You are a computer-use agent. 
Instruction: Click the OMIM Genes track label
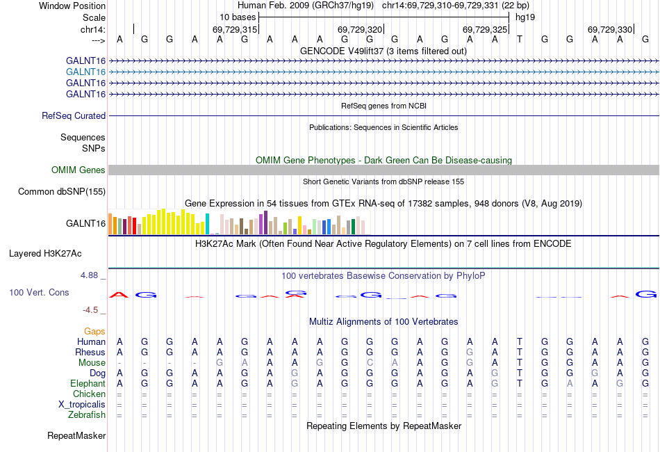tap(78, 170)
